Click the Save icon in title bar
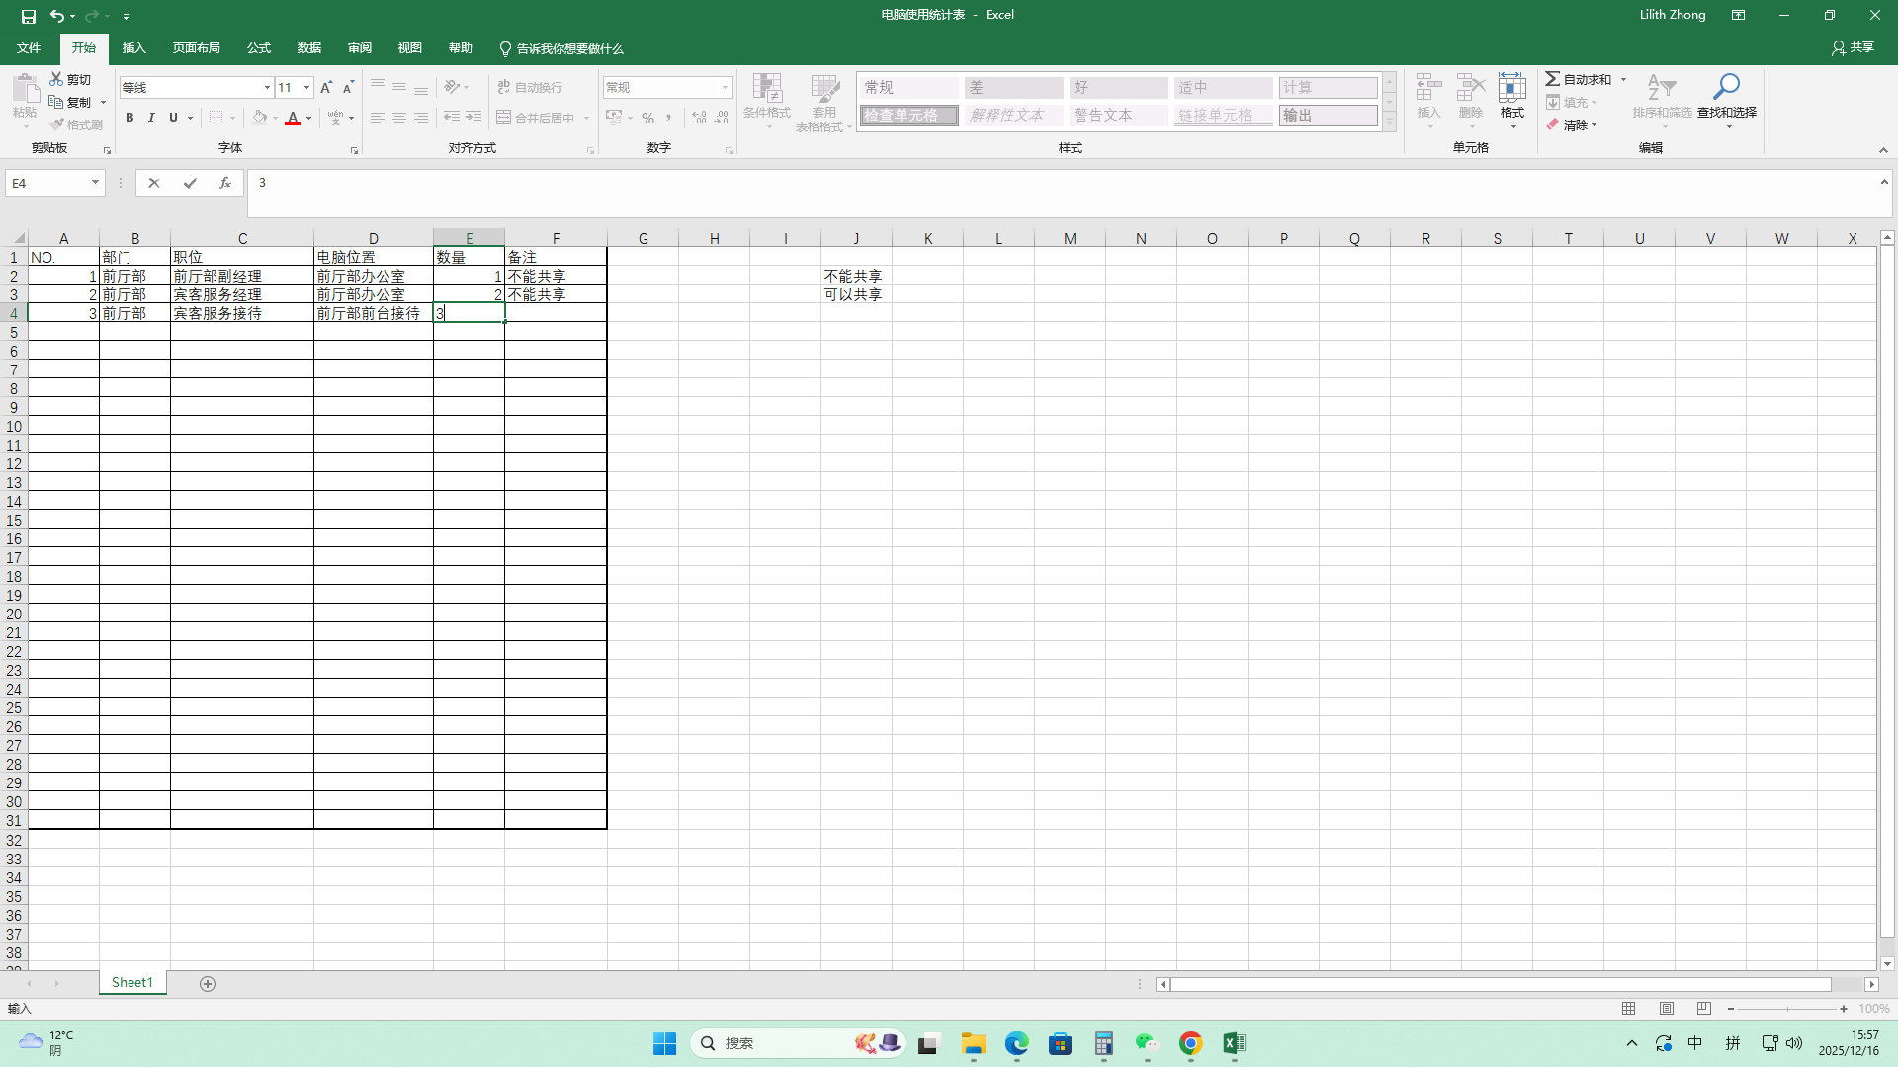The image size is (1898, 1067). pos(29,16)
